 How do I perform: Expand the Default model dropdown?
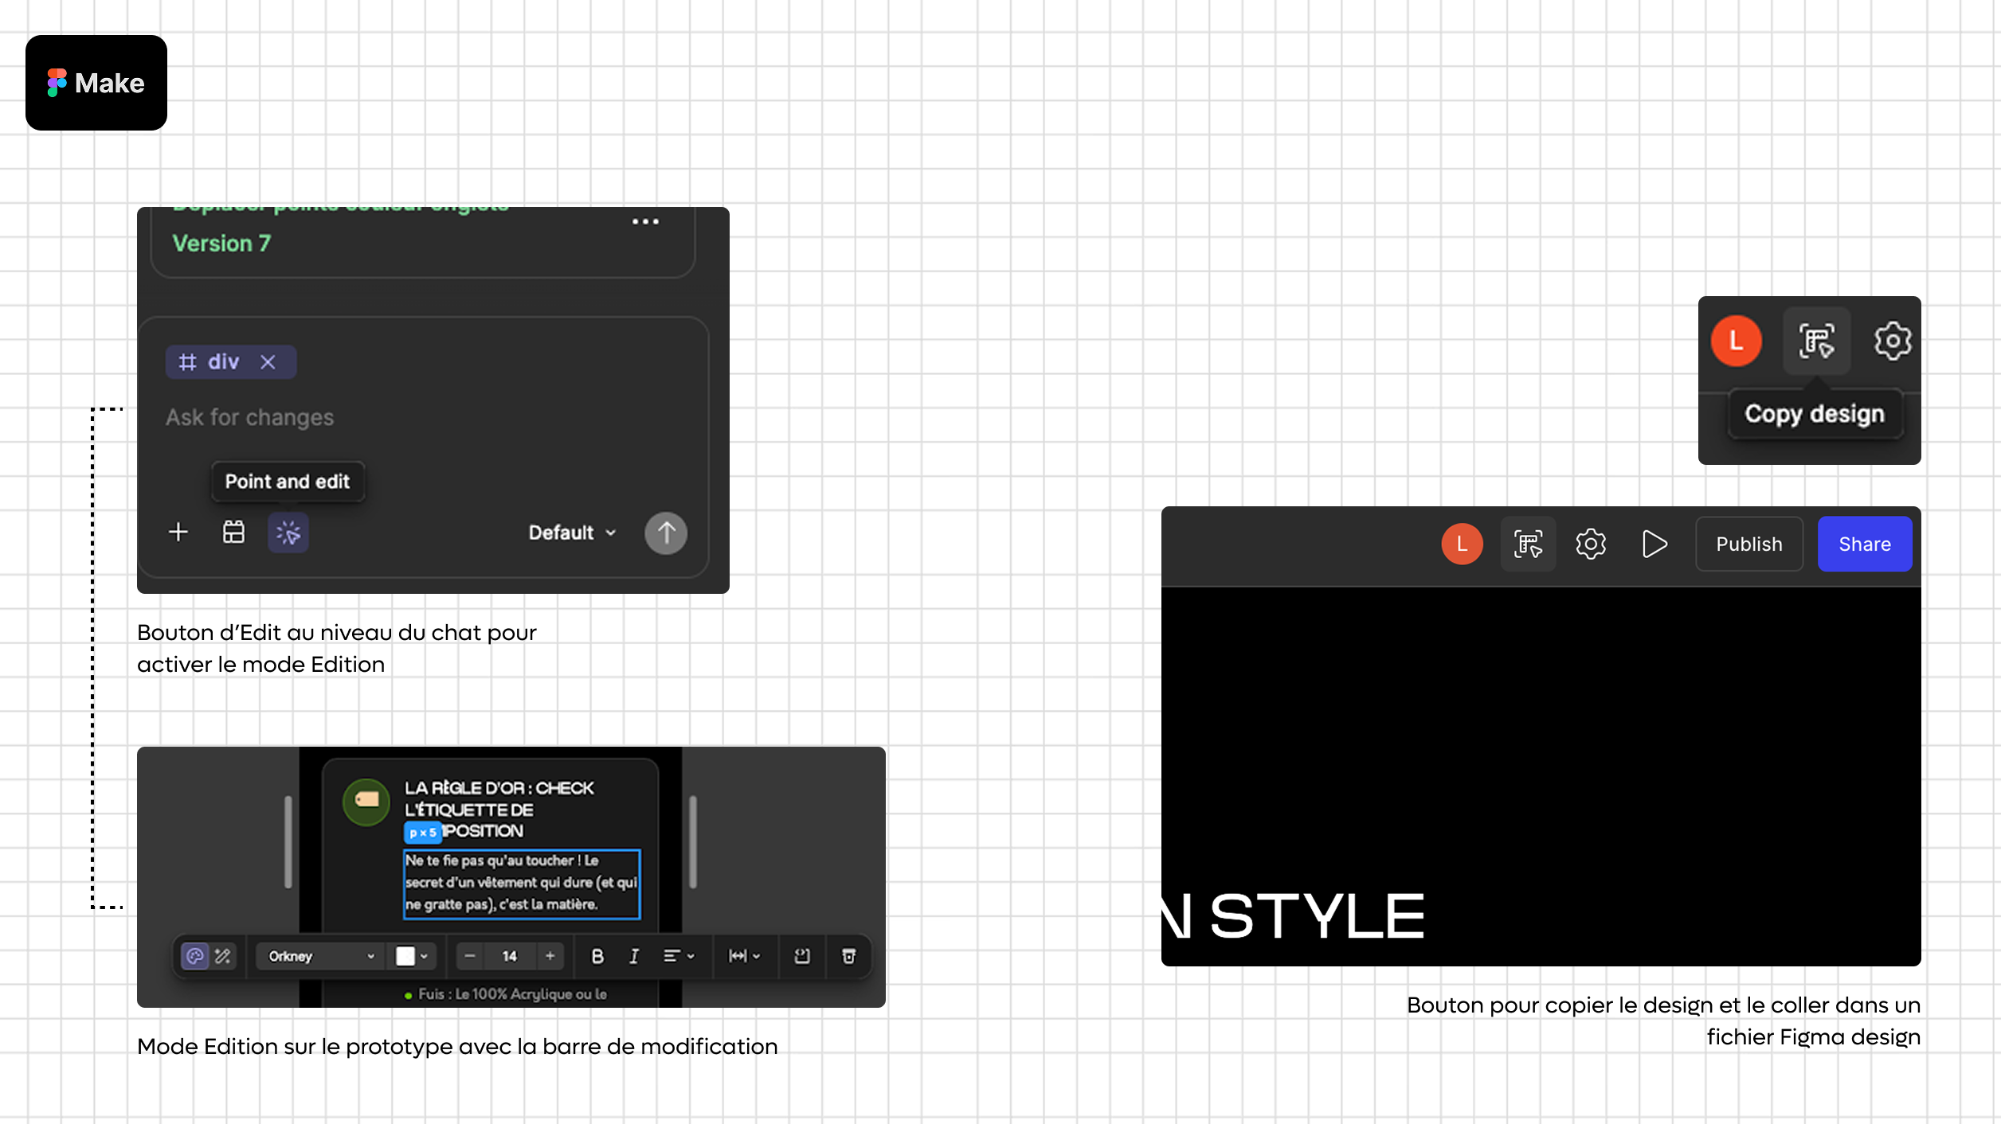(572, 533)
